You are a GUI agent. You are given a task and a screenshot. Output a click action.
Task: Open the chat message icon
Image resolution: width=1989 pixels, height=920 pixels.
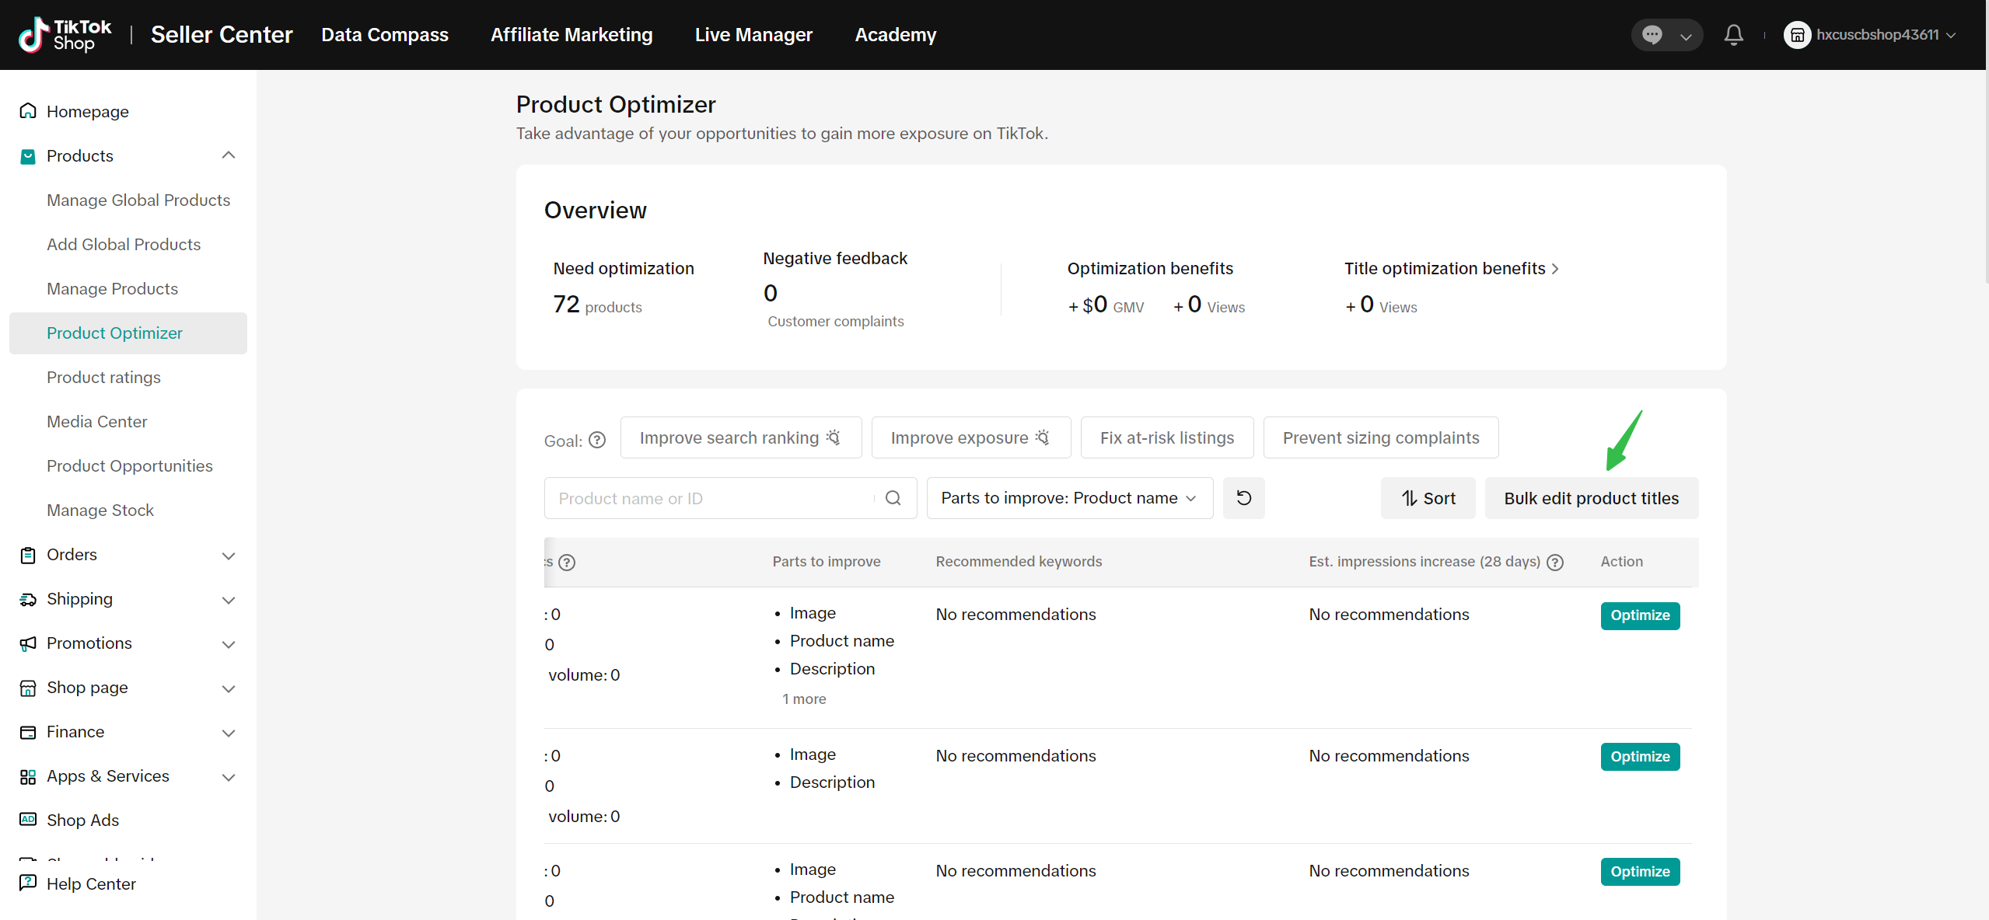coord(1652,35)
